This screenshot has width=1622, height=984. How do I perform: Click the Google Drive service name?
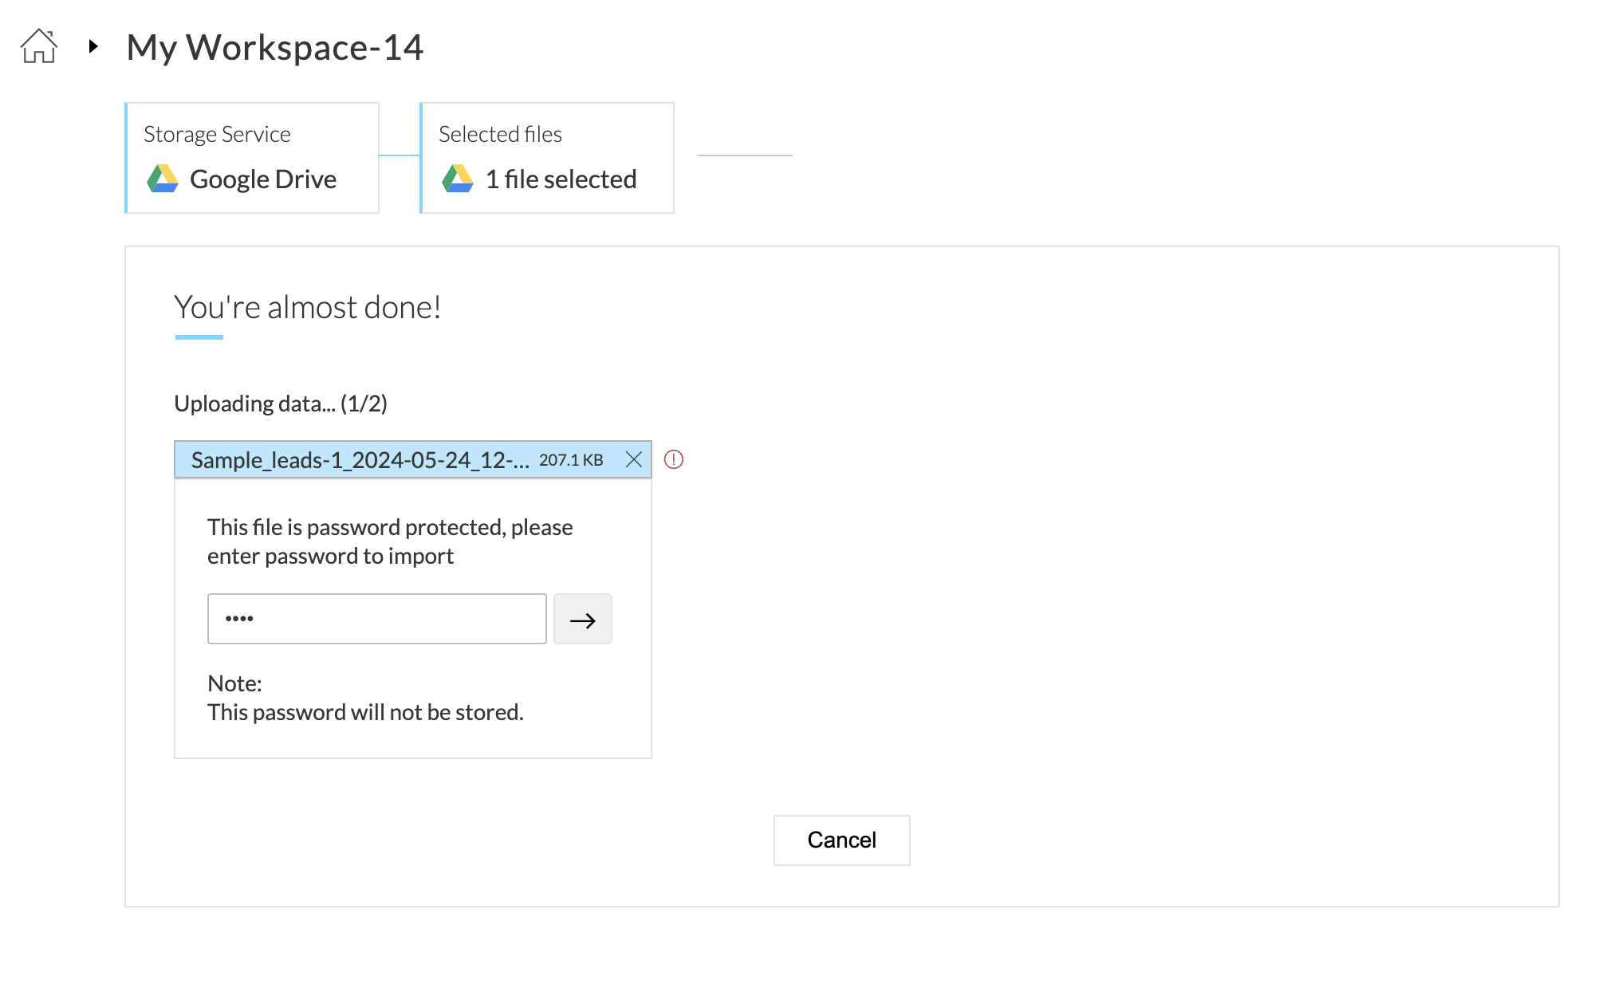point(263,179)
